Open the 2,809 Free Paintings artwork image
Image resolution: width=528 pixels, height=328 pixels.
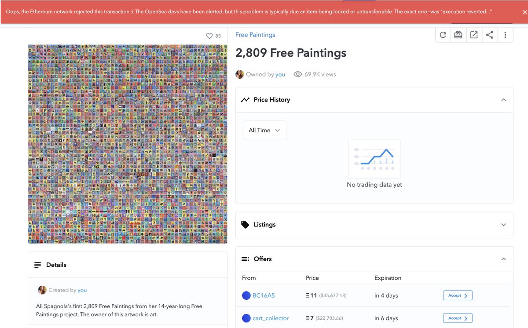[x=128, y=144]
